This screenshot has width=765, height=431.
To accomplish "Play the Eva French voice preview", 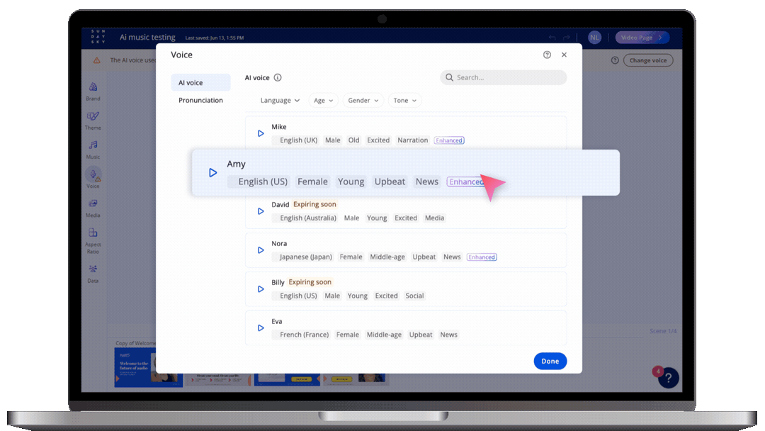I will [x=261, y=328].
